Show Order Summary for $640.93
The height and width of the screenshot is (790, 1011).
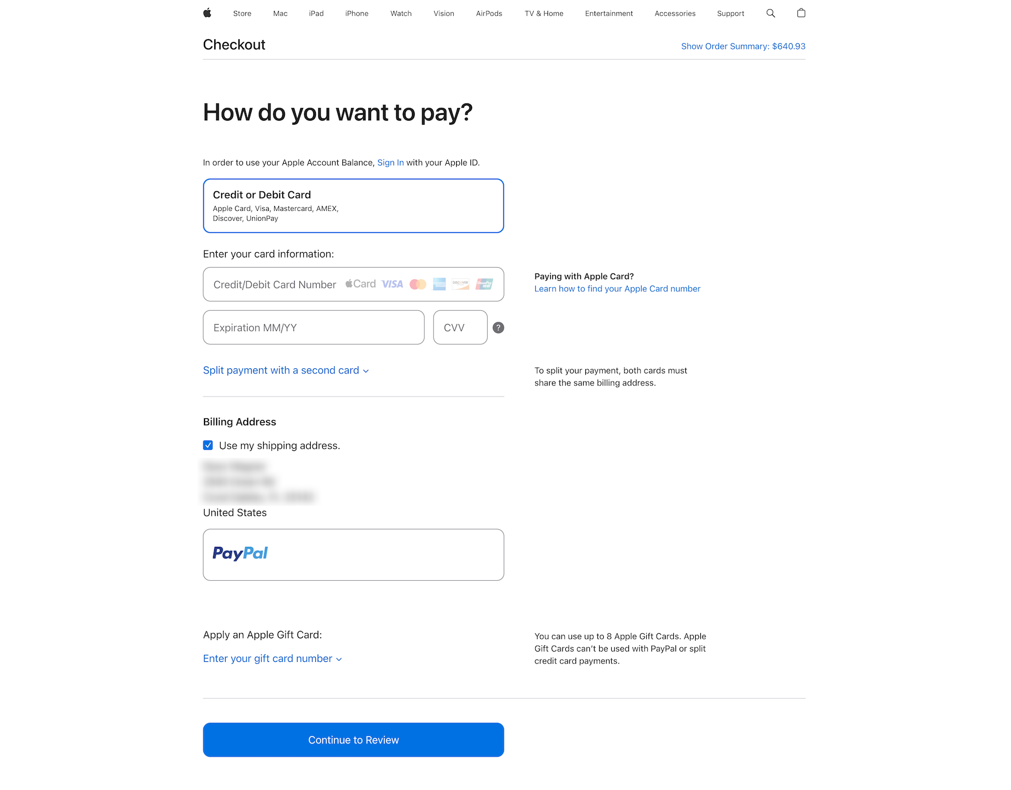click(743, 47)
